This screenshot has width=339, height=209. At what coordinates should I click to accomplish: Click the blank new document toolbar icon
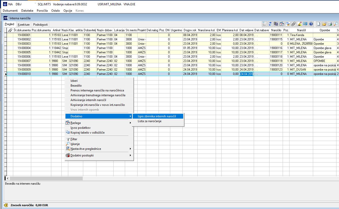318,24
